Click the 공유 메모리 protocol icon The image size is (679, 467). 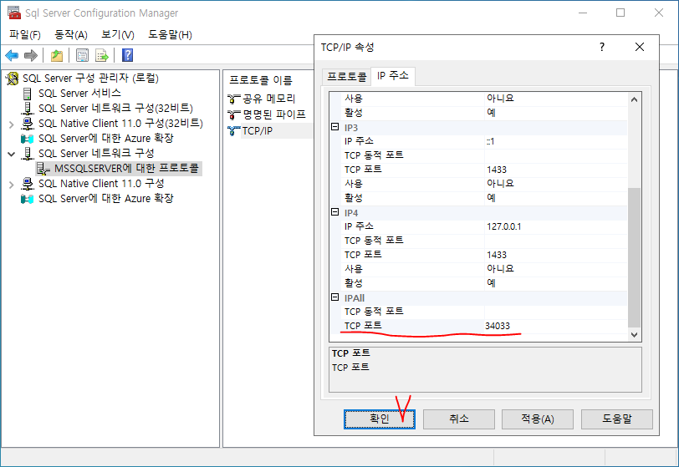[x=234, y=99]
